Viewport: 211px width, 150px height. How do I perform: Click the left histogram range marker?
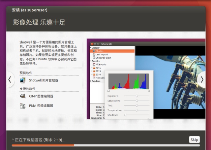(108, 91)
